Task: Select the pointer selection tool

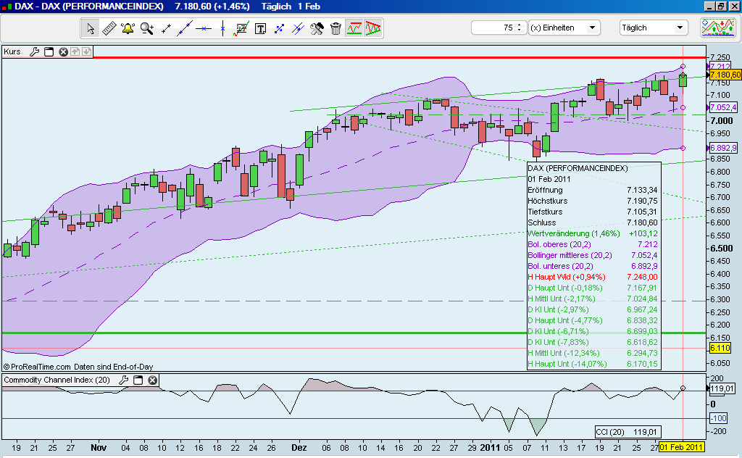Action: tap(90, 28)
